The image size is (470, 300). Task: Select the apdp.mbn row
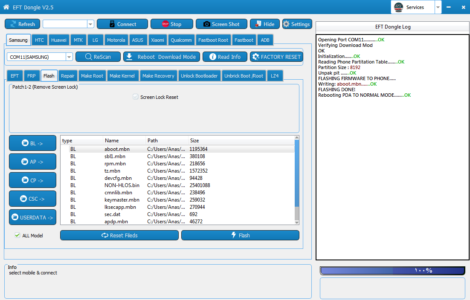pos(177,222)
